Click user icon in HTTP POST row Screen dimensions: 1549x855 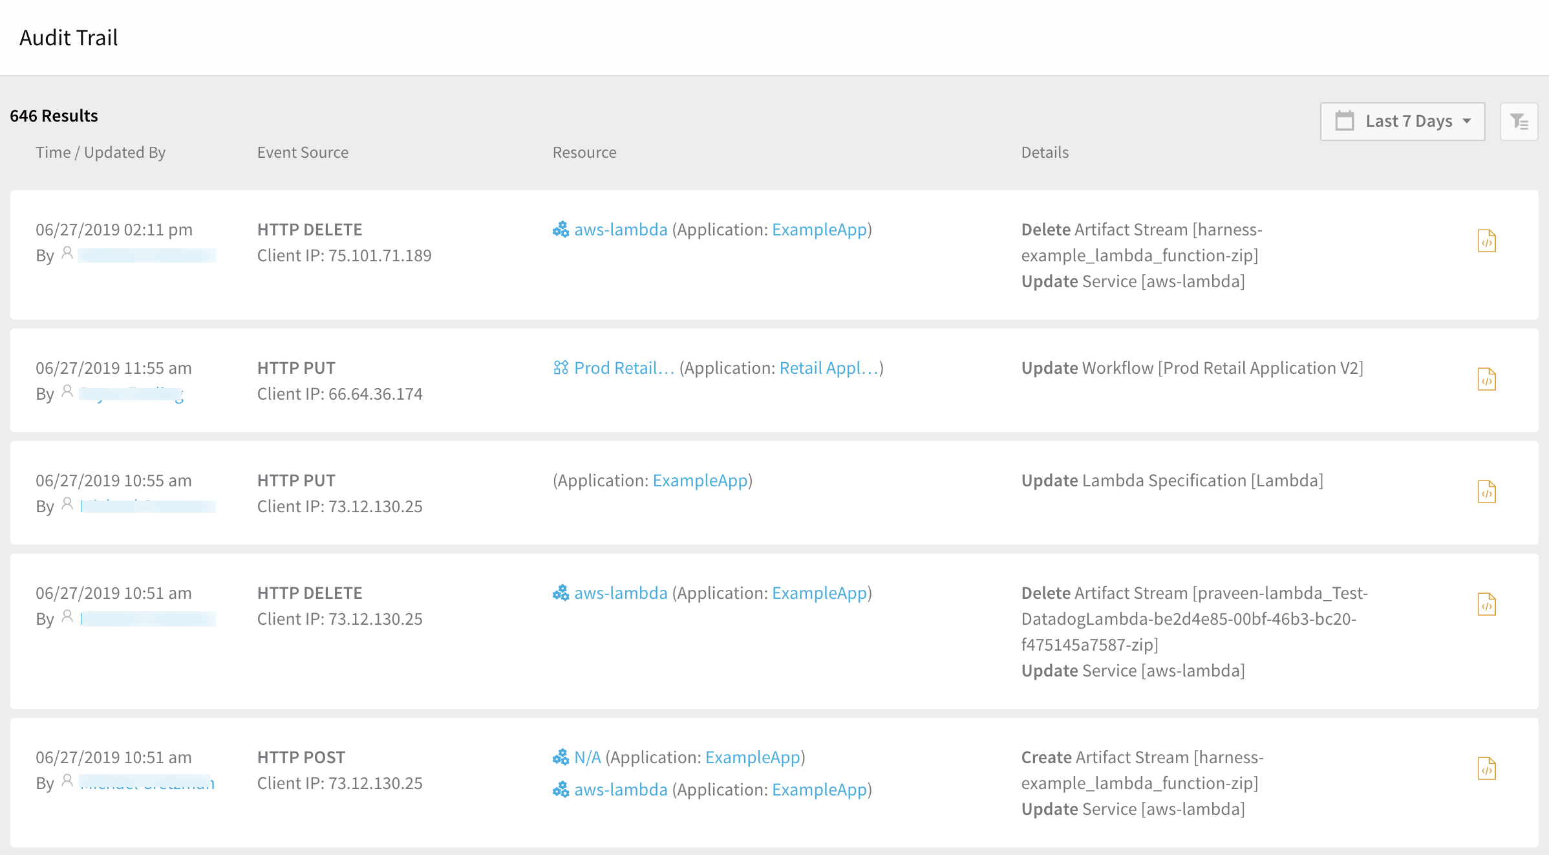[67, 781]
